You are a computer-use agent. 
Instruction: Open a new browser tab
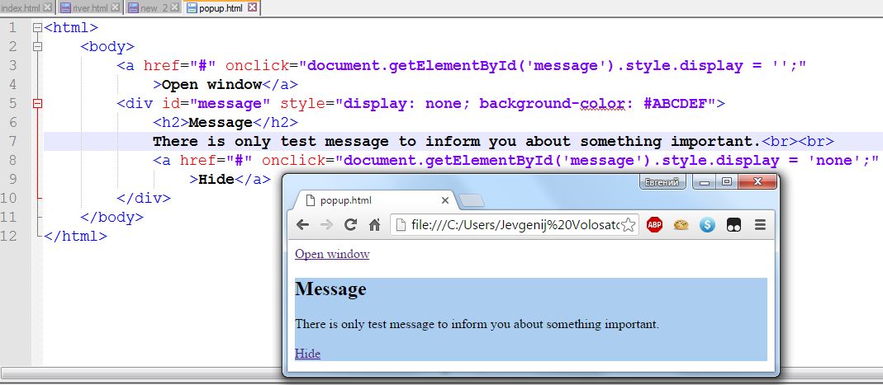pos(471,200)
